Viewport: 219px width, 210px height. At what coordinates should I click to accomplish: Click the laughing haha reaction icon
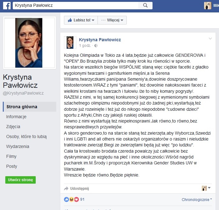(x=71, y=199)
